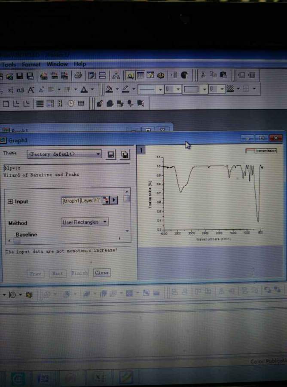Click the Copy icon in toolbar
The image size is (287, 387).
pos(213,75)
